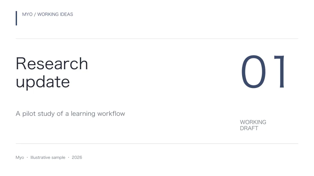314x176 pixels.
Task: Click the word IDEAS in the header
Action: click(66, 14)
